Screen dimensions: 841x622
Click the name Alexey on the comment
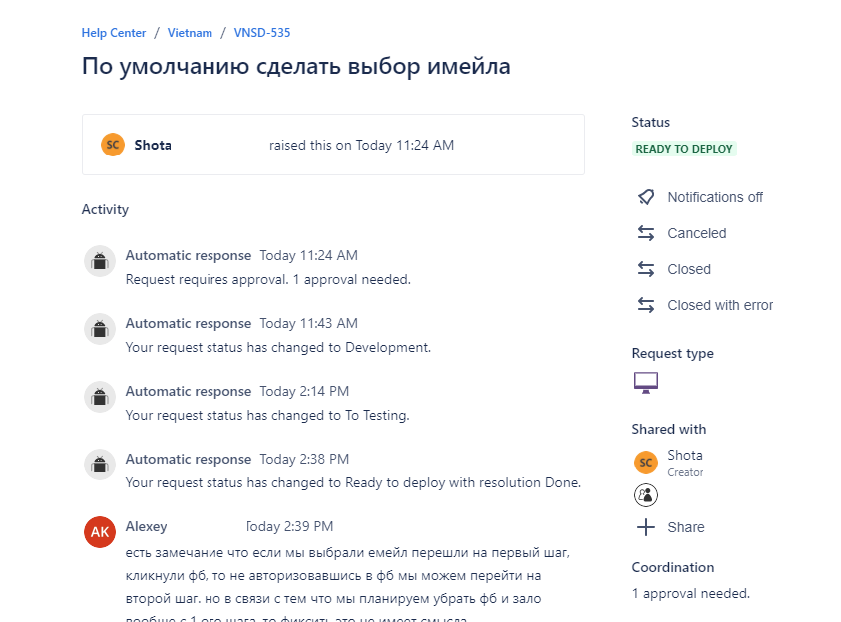pos(146,526)
